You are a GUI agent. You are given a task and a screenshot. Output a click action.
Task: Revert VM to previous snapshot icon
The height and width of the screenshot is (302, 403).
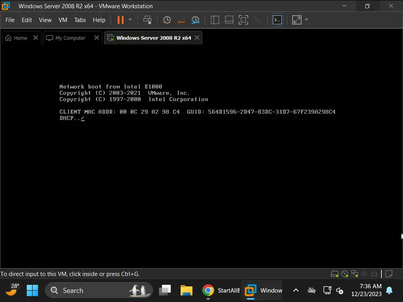click(x=181, y=20)
